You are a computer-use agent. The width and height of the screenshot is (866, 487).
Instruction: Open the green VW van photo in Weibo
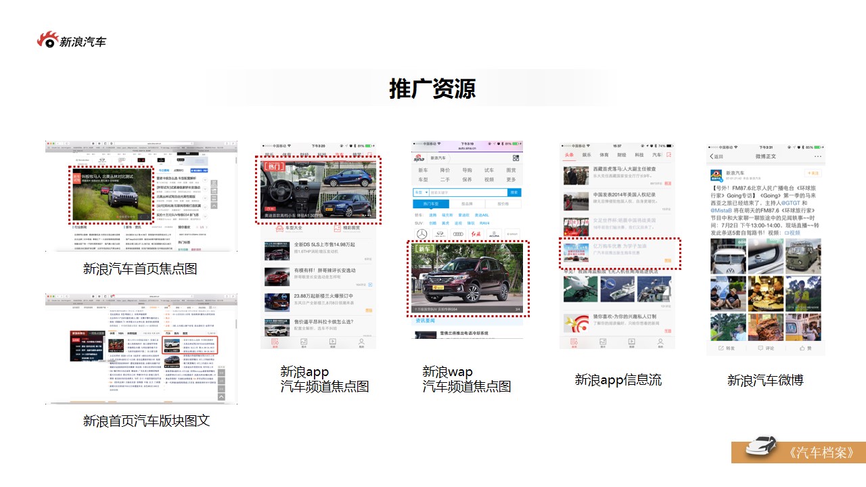point(803,255)
